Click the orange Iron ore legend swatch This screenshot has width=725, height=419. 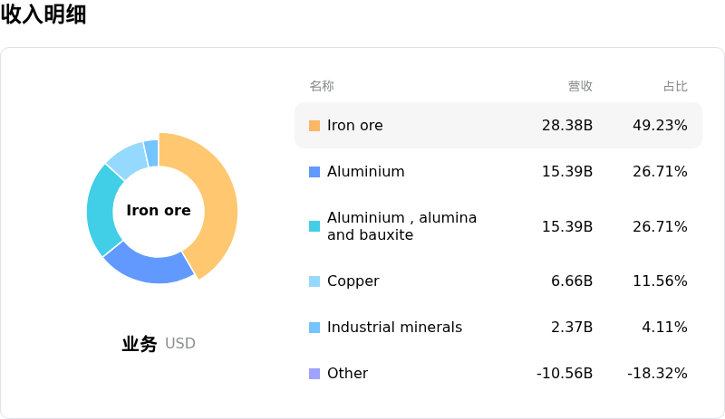coord(314,126)
